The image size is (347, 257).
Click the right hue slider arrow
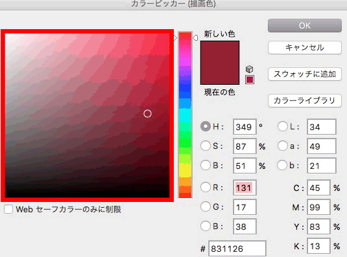(195, 38)
